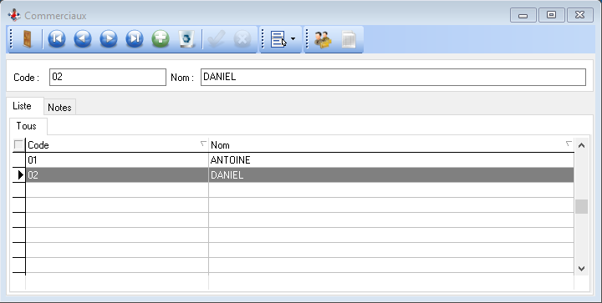Select the DANIEL row name cell
Screen dimensions: 602x303
tap(391, 175)
